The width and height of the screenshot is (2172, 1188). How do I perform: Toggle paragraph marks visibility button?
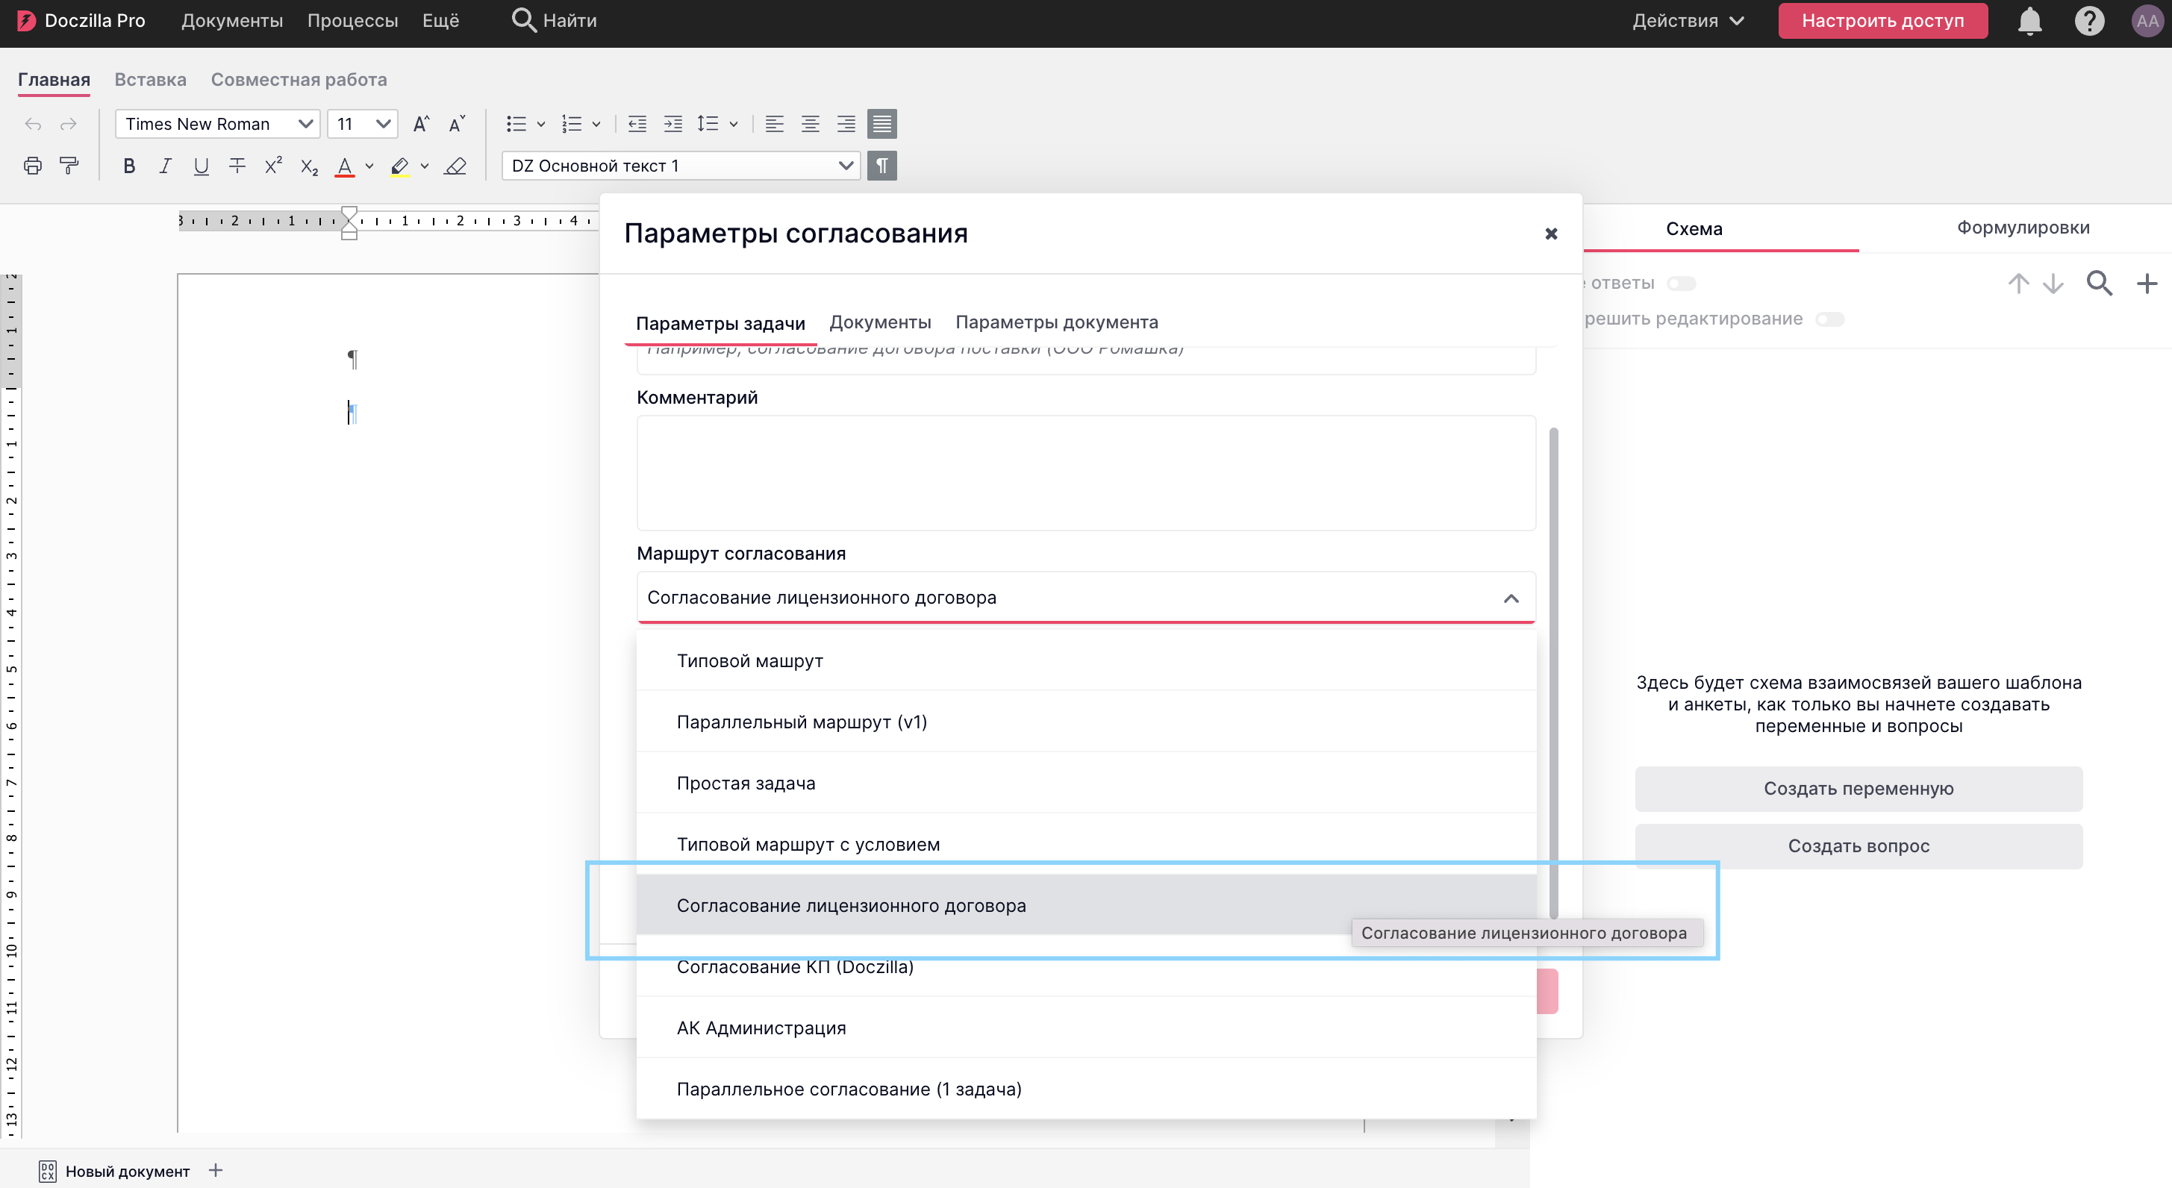tap(881, 166)
